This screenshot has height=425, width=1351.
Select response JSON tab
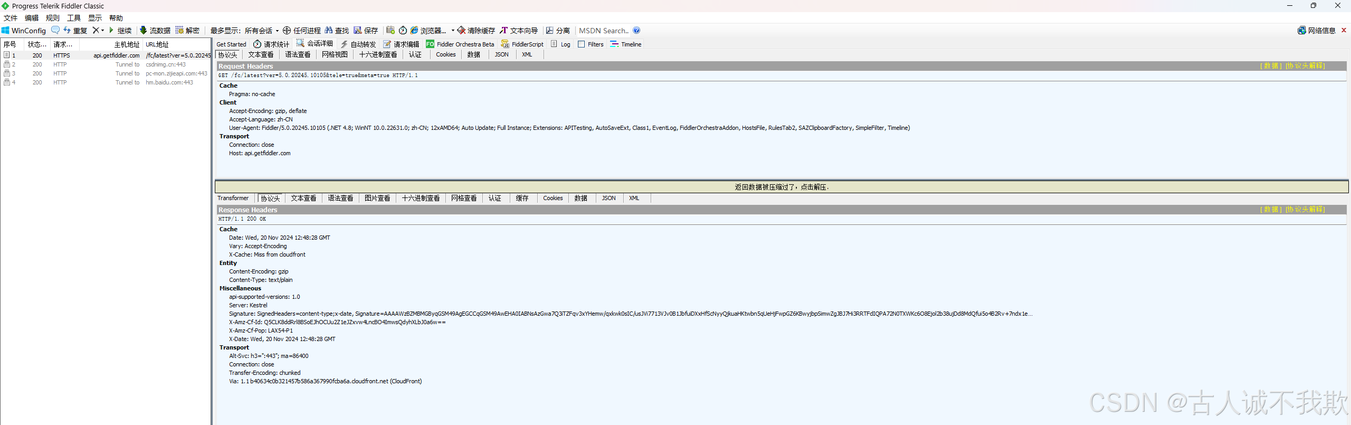click(608, 199)
